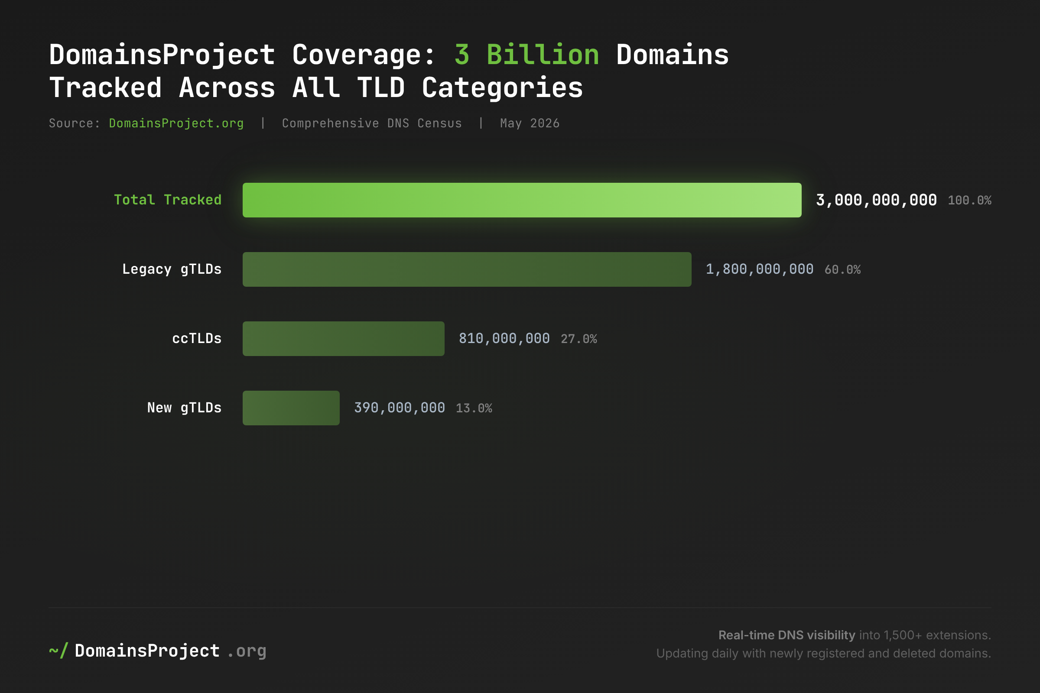Image resolution: width=1040 pixels, height=693 pixels.
Task: Click the DomainsProject .org footer logo
Action: click(x=157, y=651)
